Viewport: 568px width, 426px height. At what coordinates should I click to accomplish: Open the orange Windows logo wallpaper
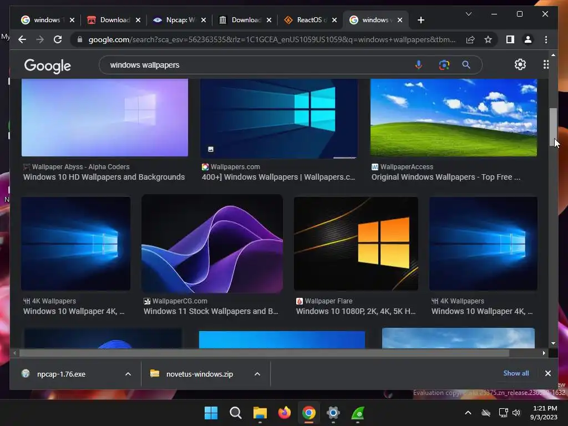[x=356, y=244]
